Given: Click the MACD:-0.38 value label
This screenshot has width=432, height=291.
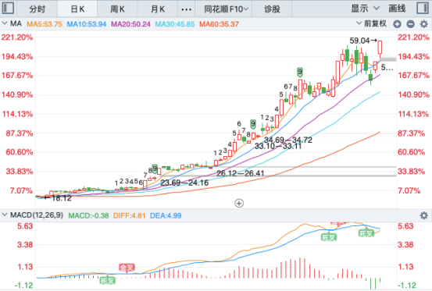Looking at the screenshot, I should tap(88, 215).
